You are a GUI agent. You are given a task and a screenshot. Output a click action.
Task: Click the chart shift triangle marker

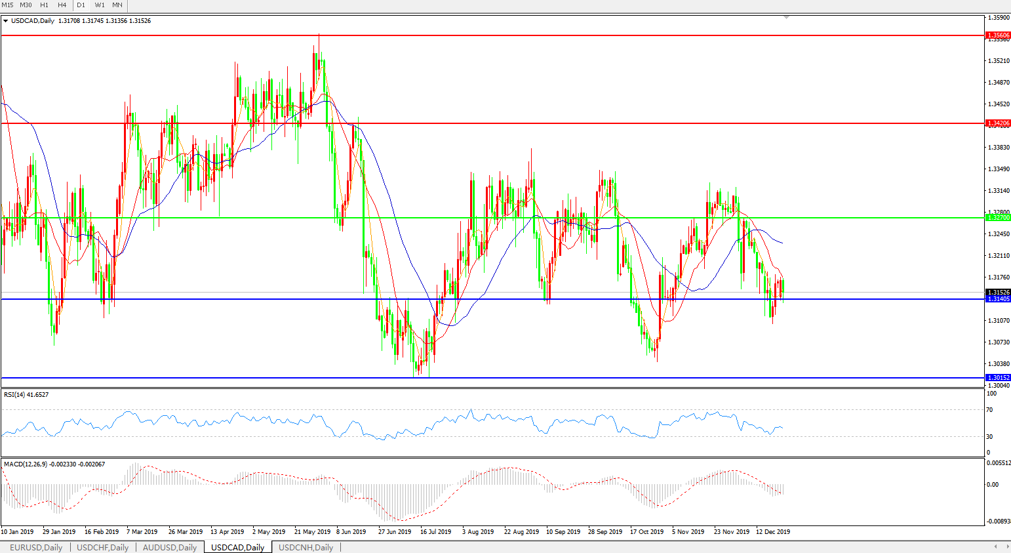pos(786,17)
